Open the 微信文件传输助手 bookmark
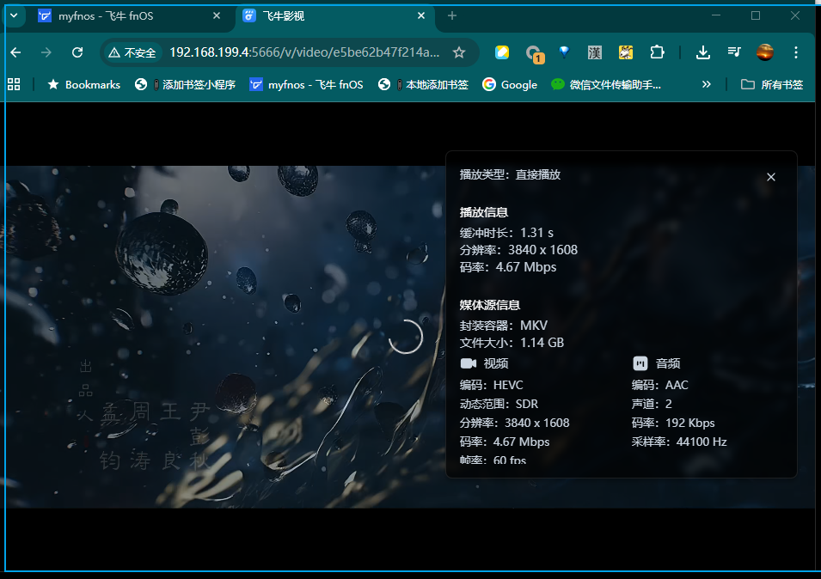 coord(606,84)
